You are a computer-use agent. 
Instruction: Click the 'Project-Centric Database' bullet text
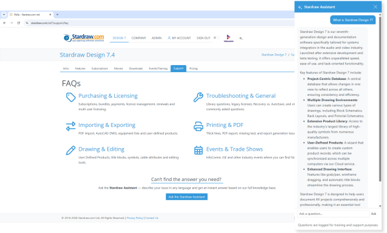[x=327, y=79]
